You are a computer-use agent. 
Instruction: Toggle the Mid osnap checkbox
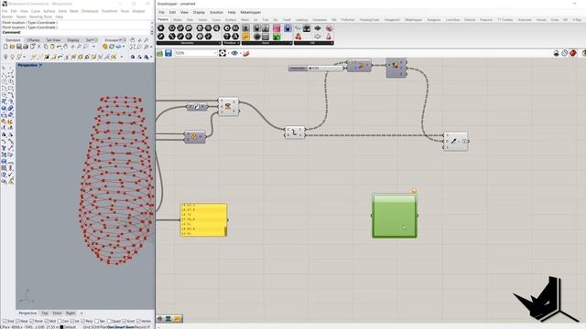click(47, 321)
